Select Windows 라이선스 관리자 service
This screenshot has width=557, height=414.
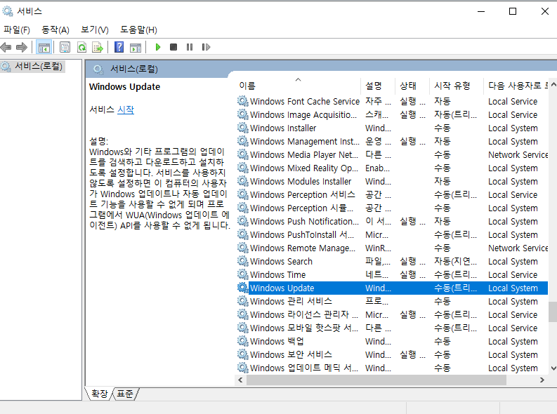click(x=392, y=314)
